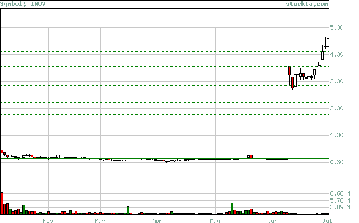Image resolution: width=359 pixels, height=223 pixels.
Task: Click the 2.89 M volume label
Action: pyautogui.click(x=340, y=207)
